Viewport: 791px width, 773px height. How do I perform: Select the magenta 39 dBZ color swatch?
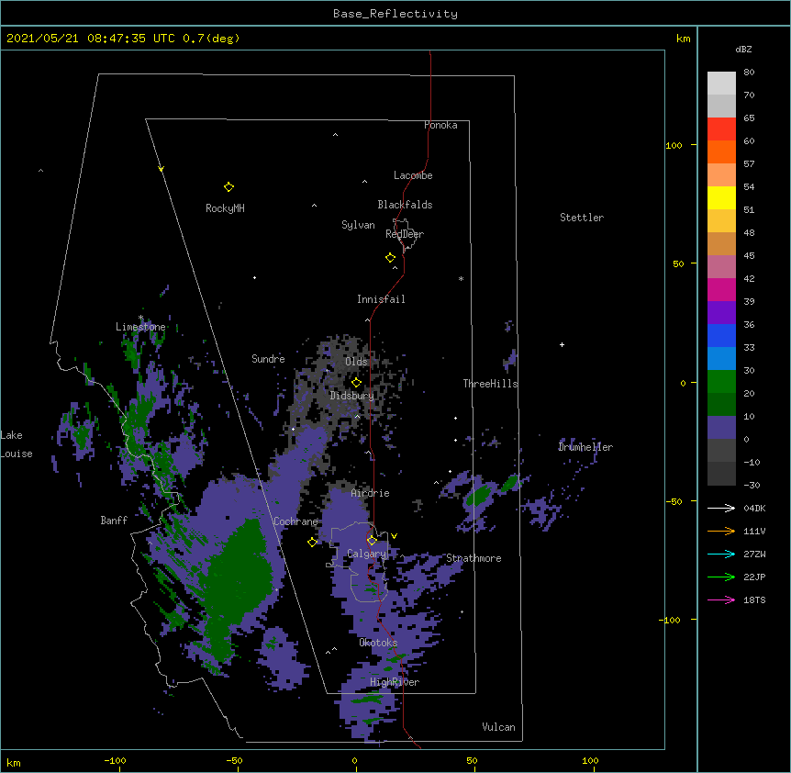click(x=721, y=289)
